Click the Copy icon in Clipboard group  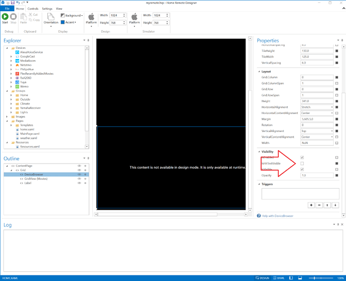30,20
